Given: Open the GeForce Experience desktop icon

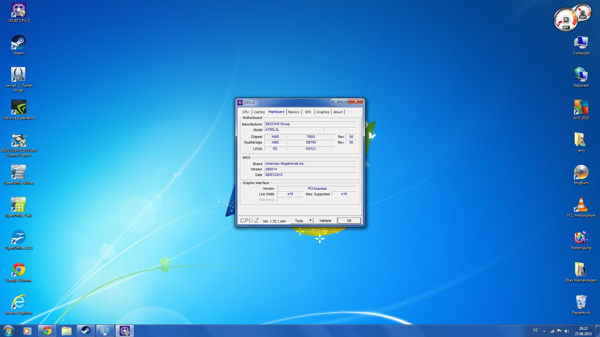Looking at the screenshot, I should click(19, 108).
